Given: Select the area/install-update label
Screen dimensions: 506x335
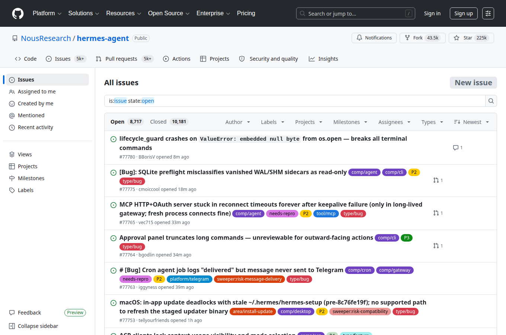Looking at the screenshot, I should (253, 312).
